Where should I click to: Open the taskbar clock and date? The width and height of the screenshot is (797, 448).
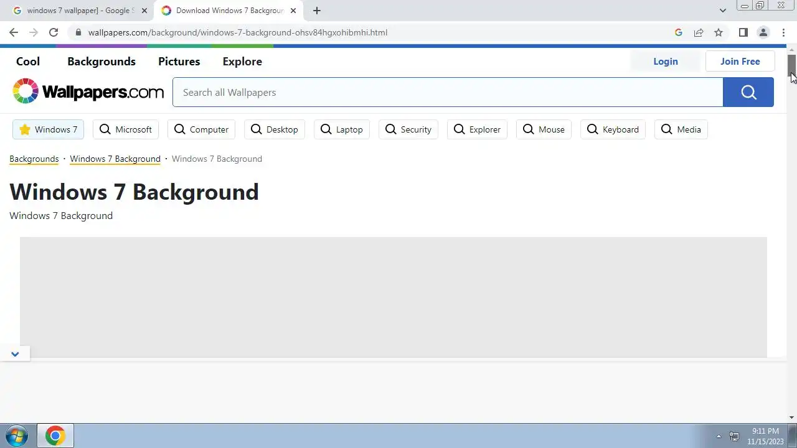click(x=765, y=436)
